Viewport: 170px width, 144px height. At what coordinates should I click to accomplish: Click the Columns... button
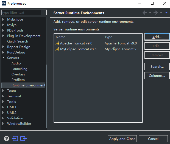click(x=157, y=76)
